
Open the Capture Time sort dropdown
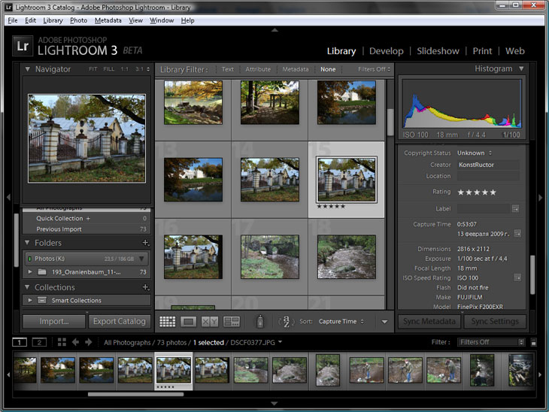coord(341,321)
